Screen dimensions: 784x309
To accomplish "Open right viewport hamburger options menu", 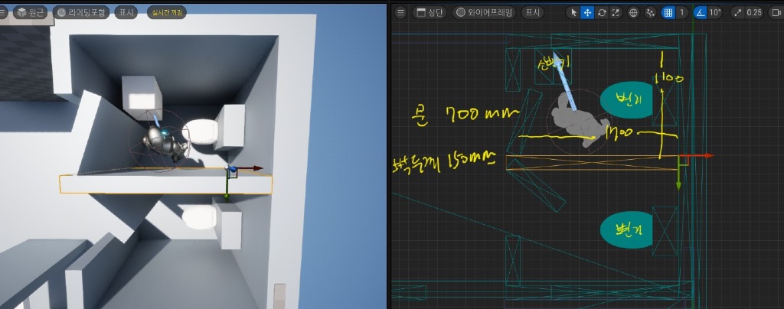I will pos(400,13).
